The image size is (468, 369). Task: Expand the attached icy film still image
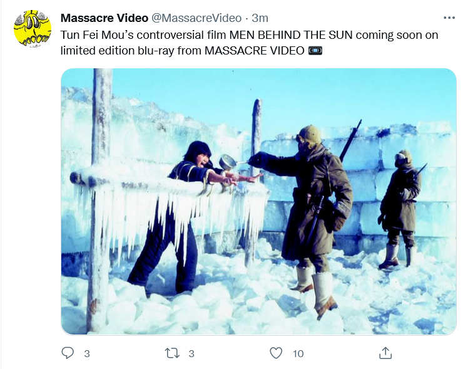coord(258,202)
